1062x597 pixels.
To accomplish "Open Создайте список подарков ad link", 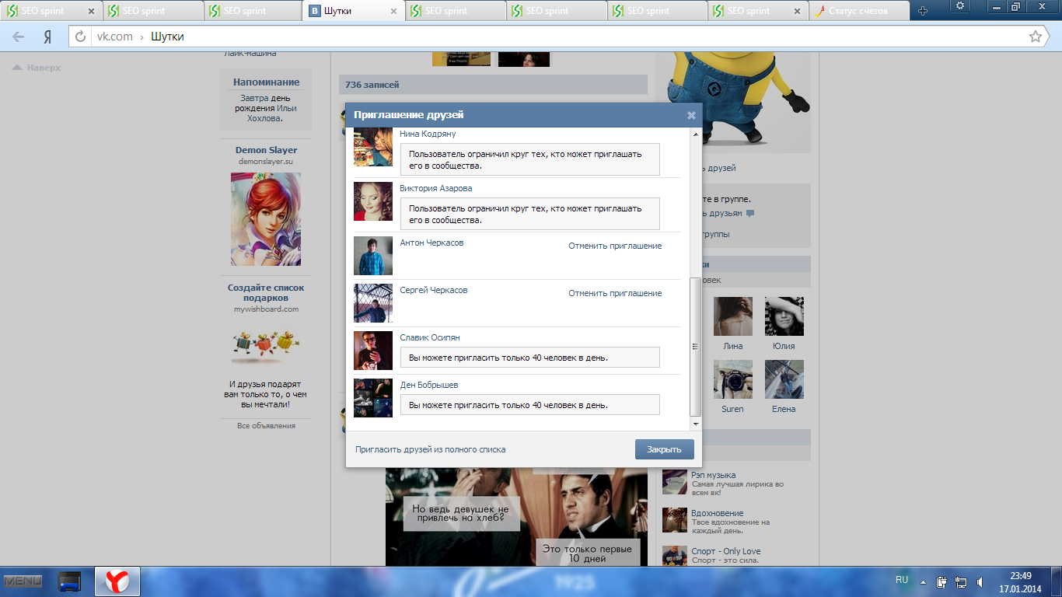I will [266, 292].
